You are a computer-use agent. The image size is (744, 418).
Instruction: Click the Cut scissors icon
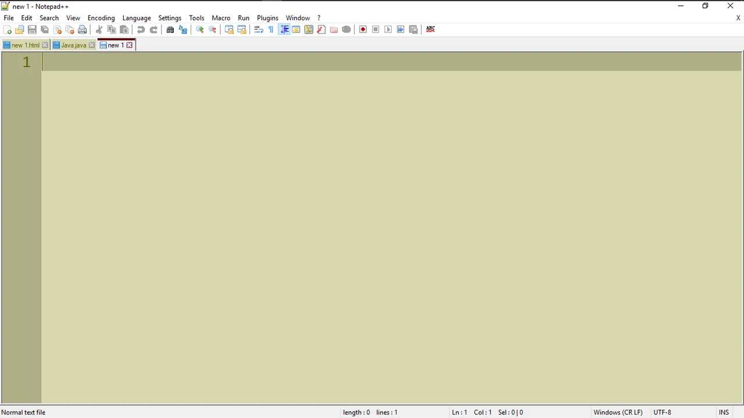tap(99, 30)
